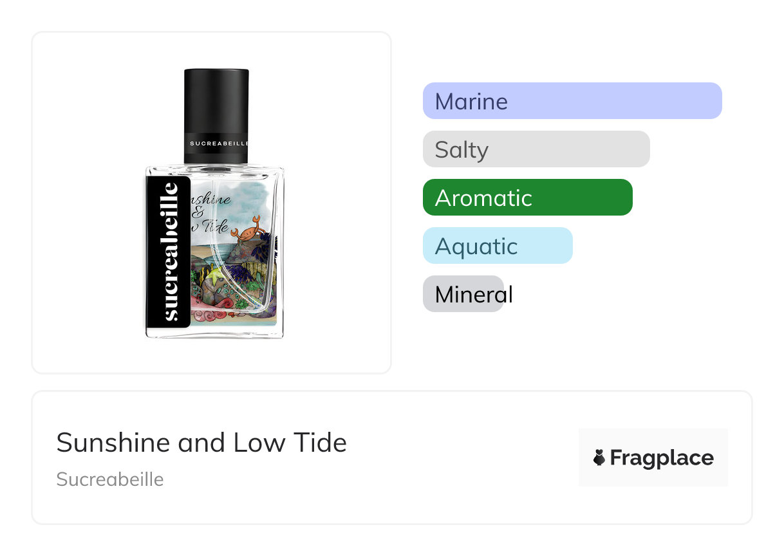Open the Fragplace wordmark link
This screenshot has width=784, height=556.
pos(661,458)
